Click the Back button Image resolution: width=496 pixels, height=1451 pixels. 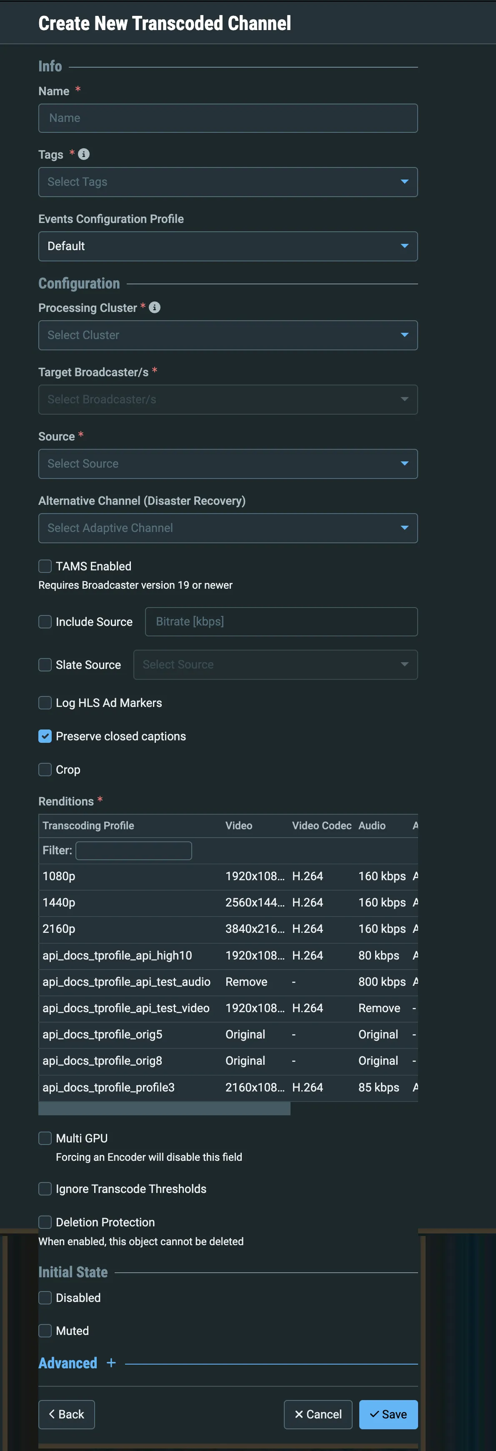click(66, 1414)
